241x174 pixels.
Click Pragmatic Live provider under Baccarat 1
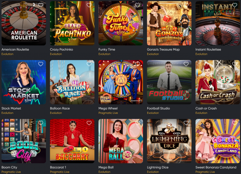[x=60, y=172]
